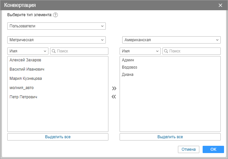This screenshot has width=228, height=159.
Task: Close the Конвертация dialog
Action: (x=220, y=5)
